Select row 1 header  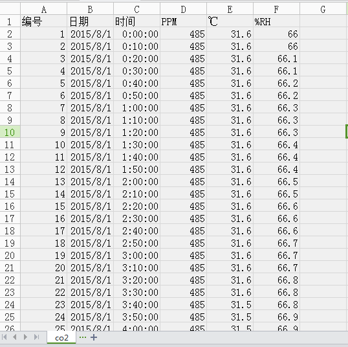pos(10,21)
